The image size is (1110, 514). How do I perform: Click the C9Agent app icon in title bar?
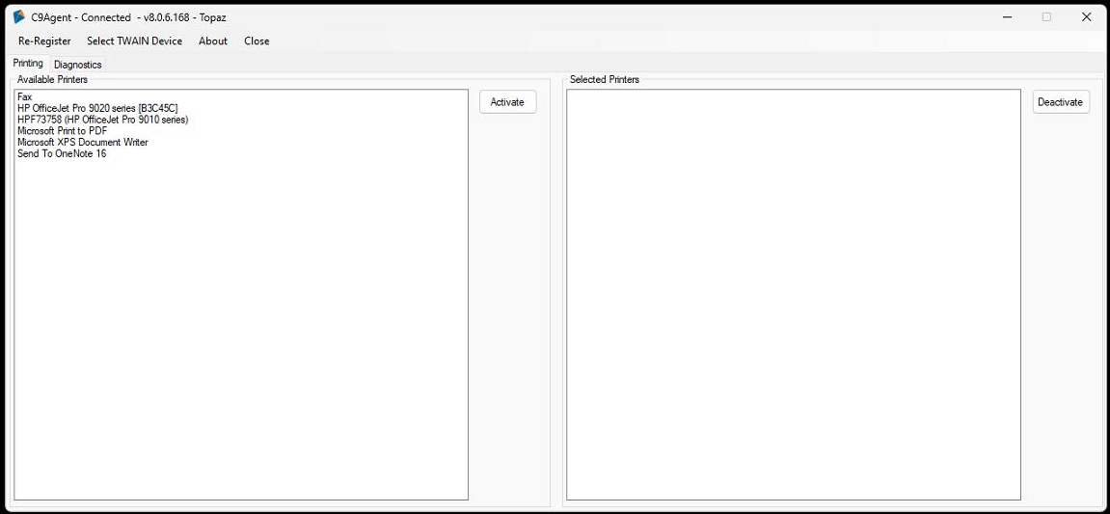(x=18, y=17)
